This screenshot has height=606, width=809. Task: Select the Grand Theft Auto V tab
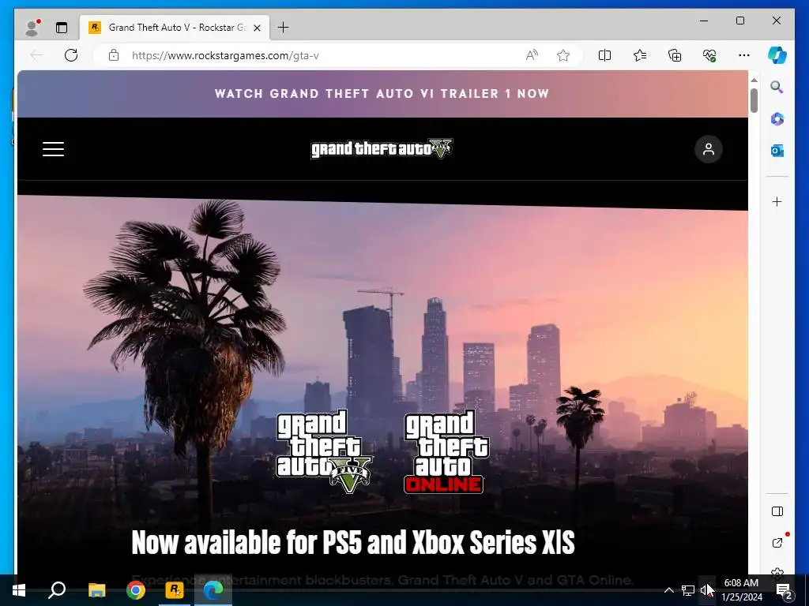[x=175, y=28]
